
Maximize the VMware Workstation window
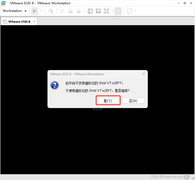tap(185, 3)
